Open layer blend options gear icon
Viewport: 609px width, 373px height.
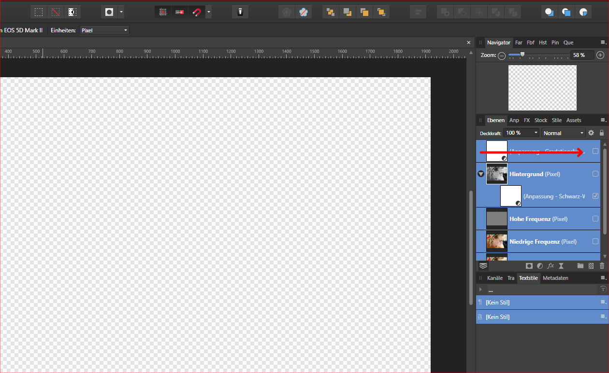591,133
